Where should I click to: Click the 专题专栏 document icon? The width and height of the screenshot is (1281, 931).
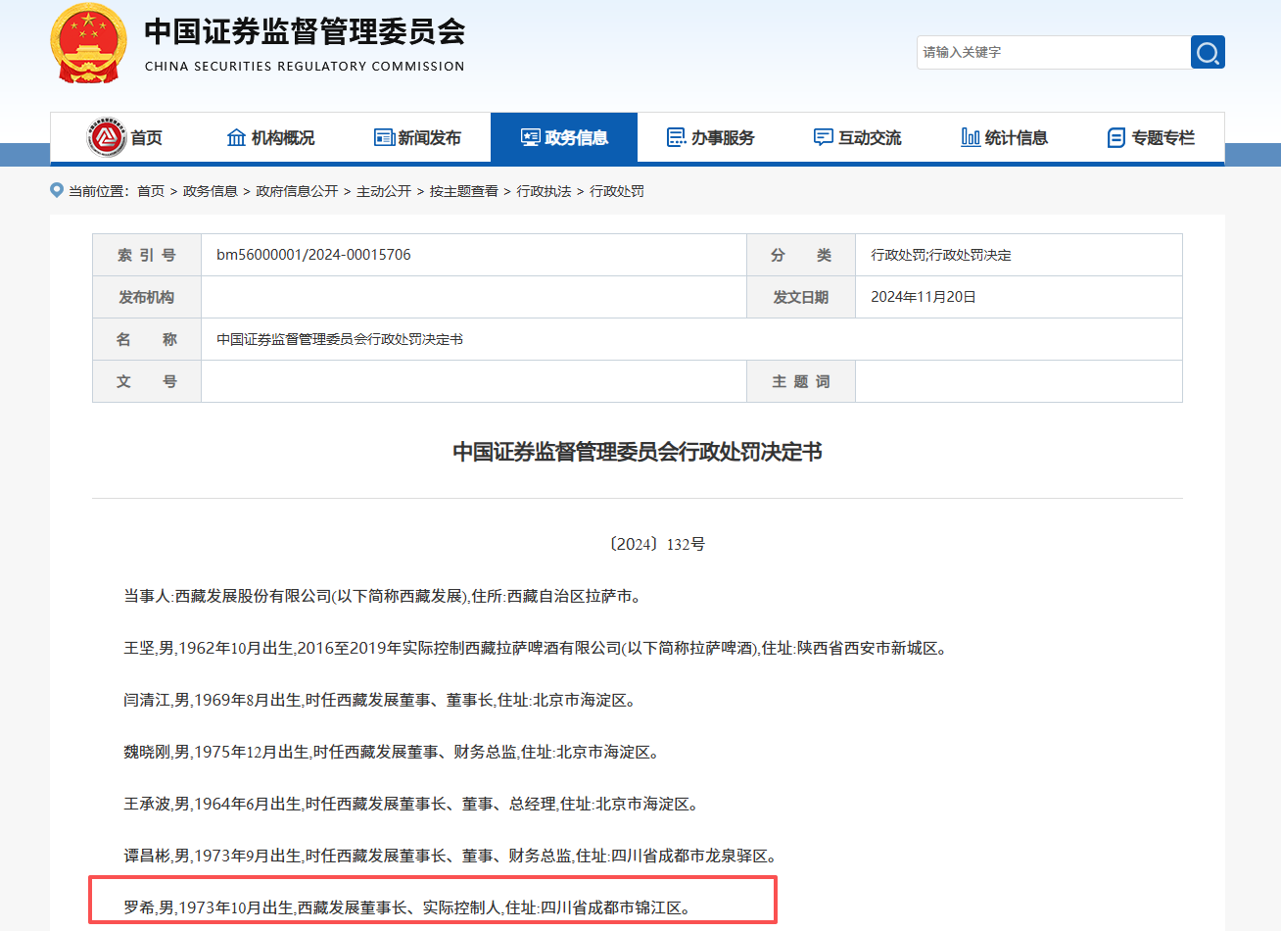point(1115,137)
